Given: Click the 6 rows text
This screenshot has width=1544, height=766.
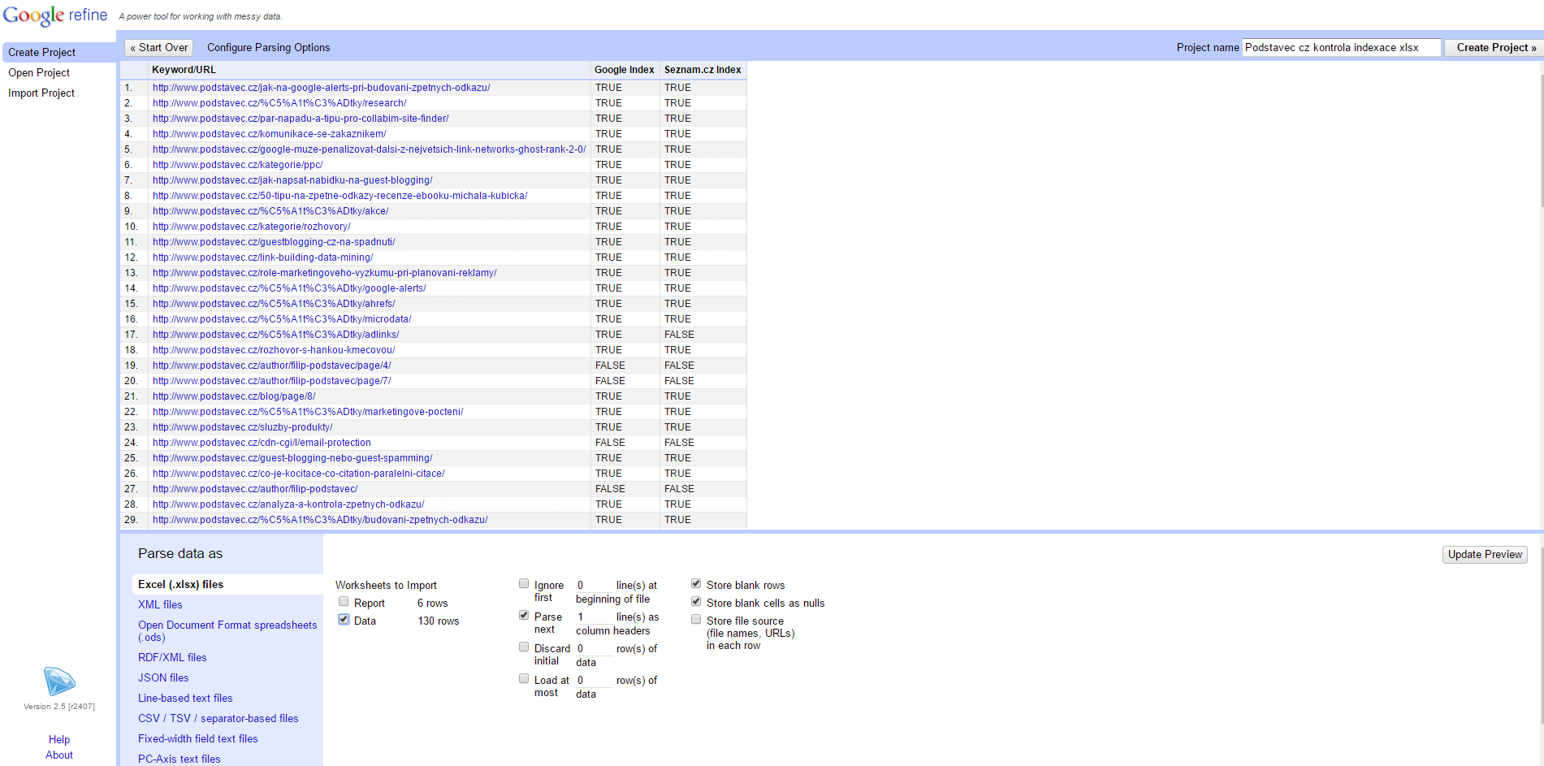Looking at the screenshot, I should [x=432, y=603].
